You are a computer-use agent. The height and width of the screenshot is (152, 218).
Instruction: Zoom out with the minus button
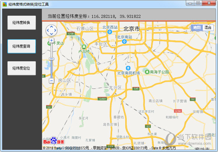52,80
